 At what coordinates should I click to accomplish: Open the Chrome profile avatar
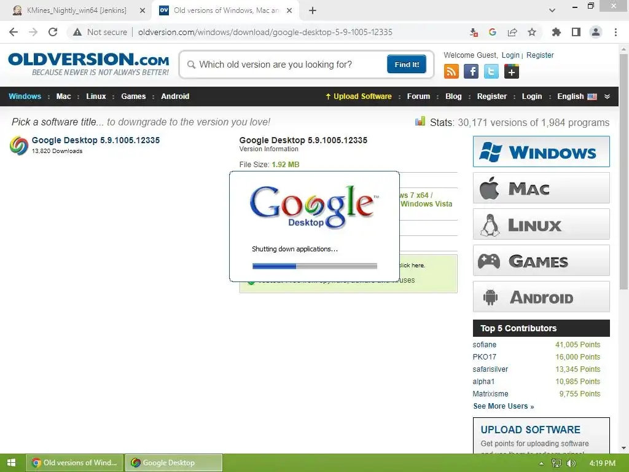point(596,32)
